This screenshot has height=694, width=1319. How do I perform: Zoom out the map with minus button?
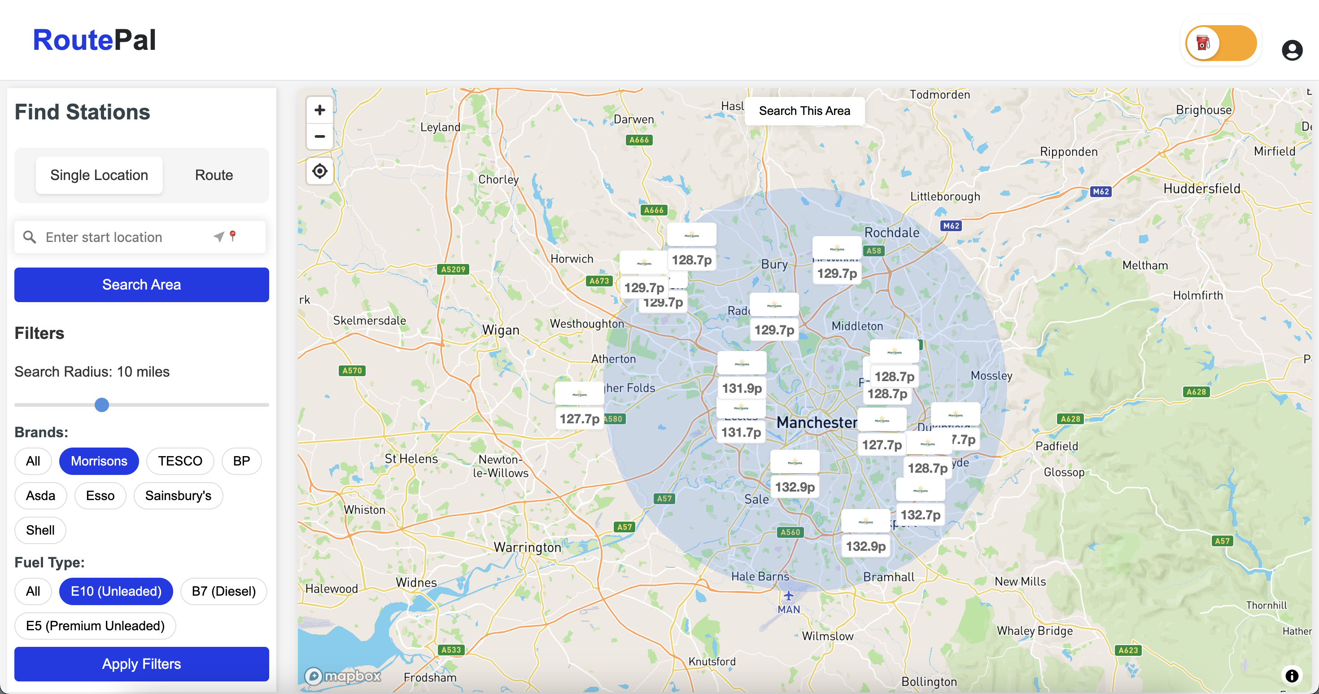[319, 136]
